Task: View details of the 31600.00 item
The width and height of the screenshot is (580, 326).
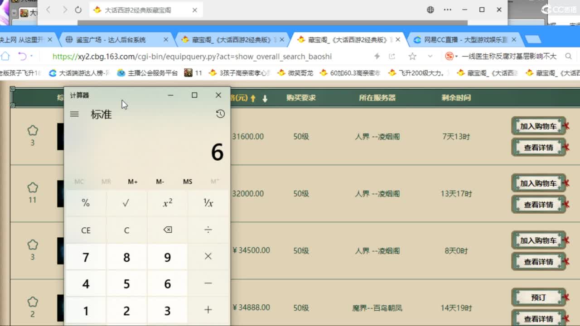Action: click(x=538, y=148)
